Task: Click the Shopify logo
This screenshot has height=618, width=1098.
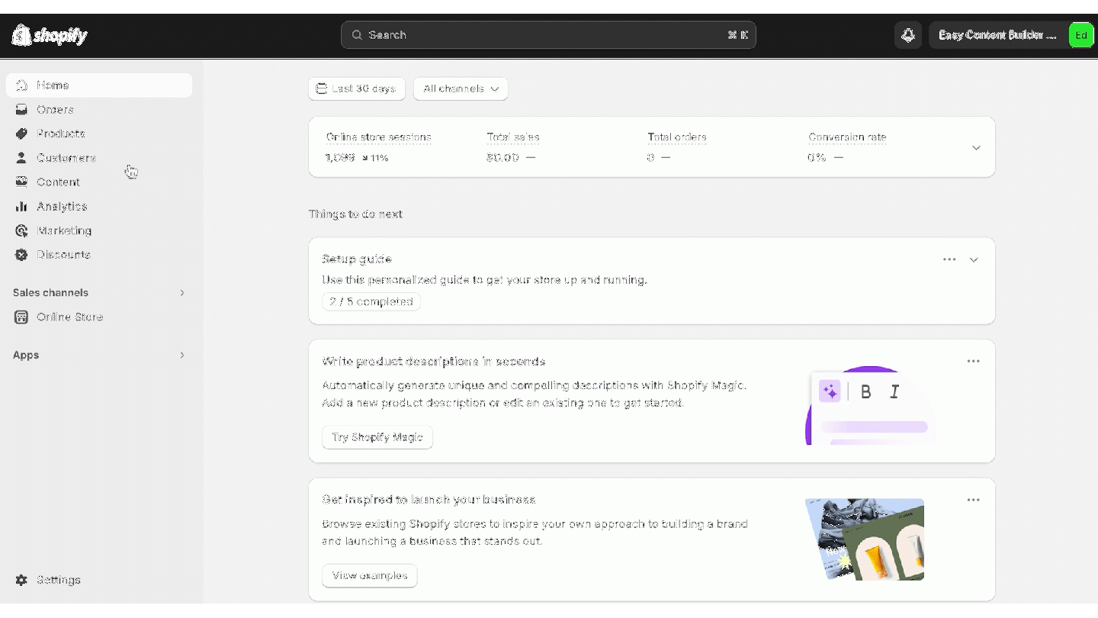Action: (x=49, y=34)
